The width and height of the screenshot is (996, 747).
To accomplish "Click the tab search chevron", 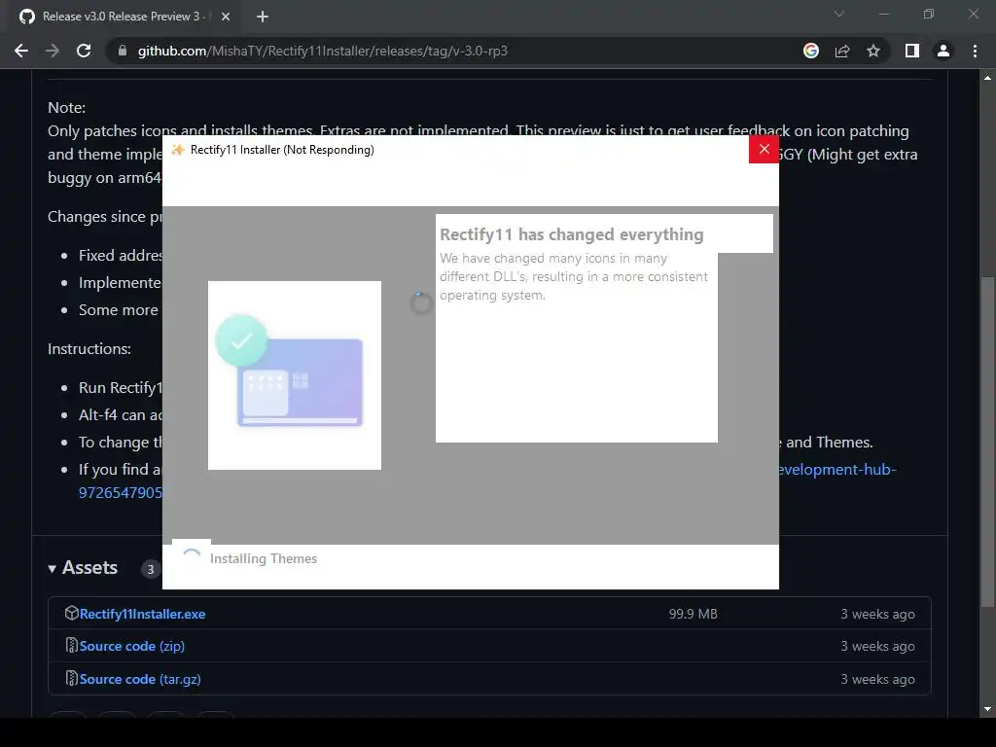I will pyautogui.click(x=839, y=14).
